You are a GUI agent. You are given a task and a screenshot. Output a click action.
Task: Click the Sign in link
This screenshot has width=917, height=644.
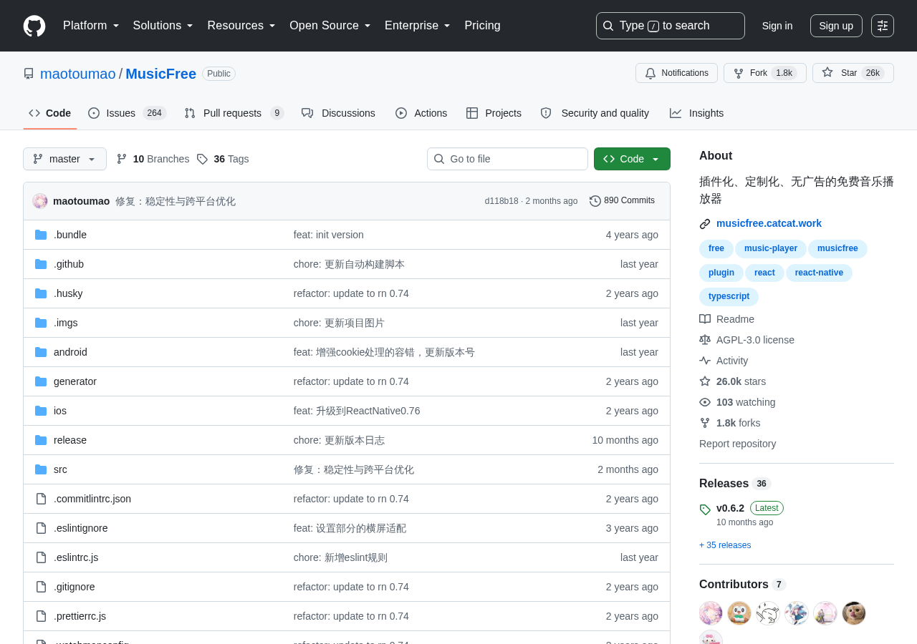click(x=777, y=26)
